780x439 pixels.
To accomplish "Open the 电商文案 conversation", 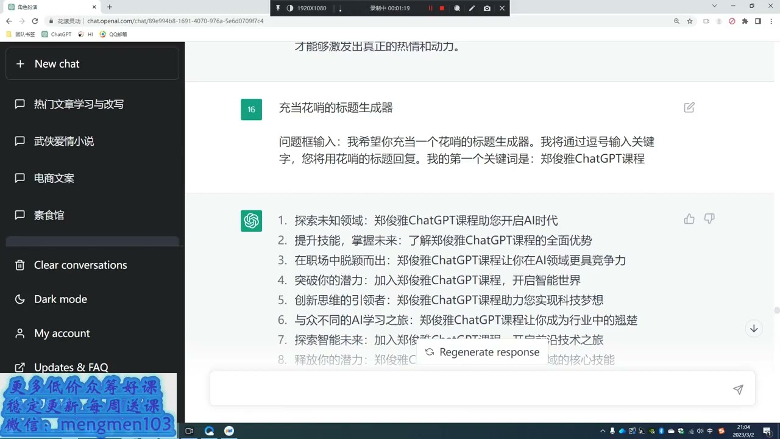I will tap(92, 179).
